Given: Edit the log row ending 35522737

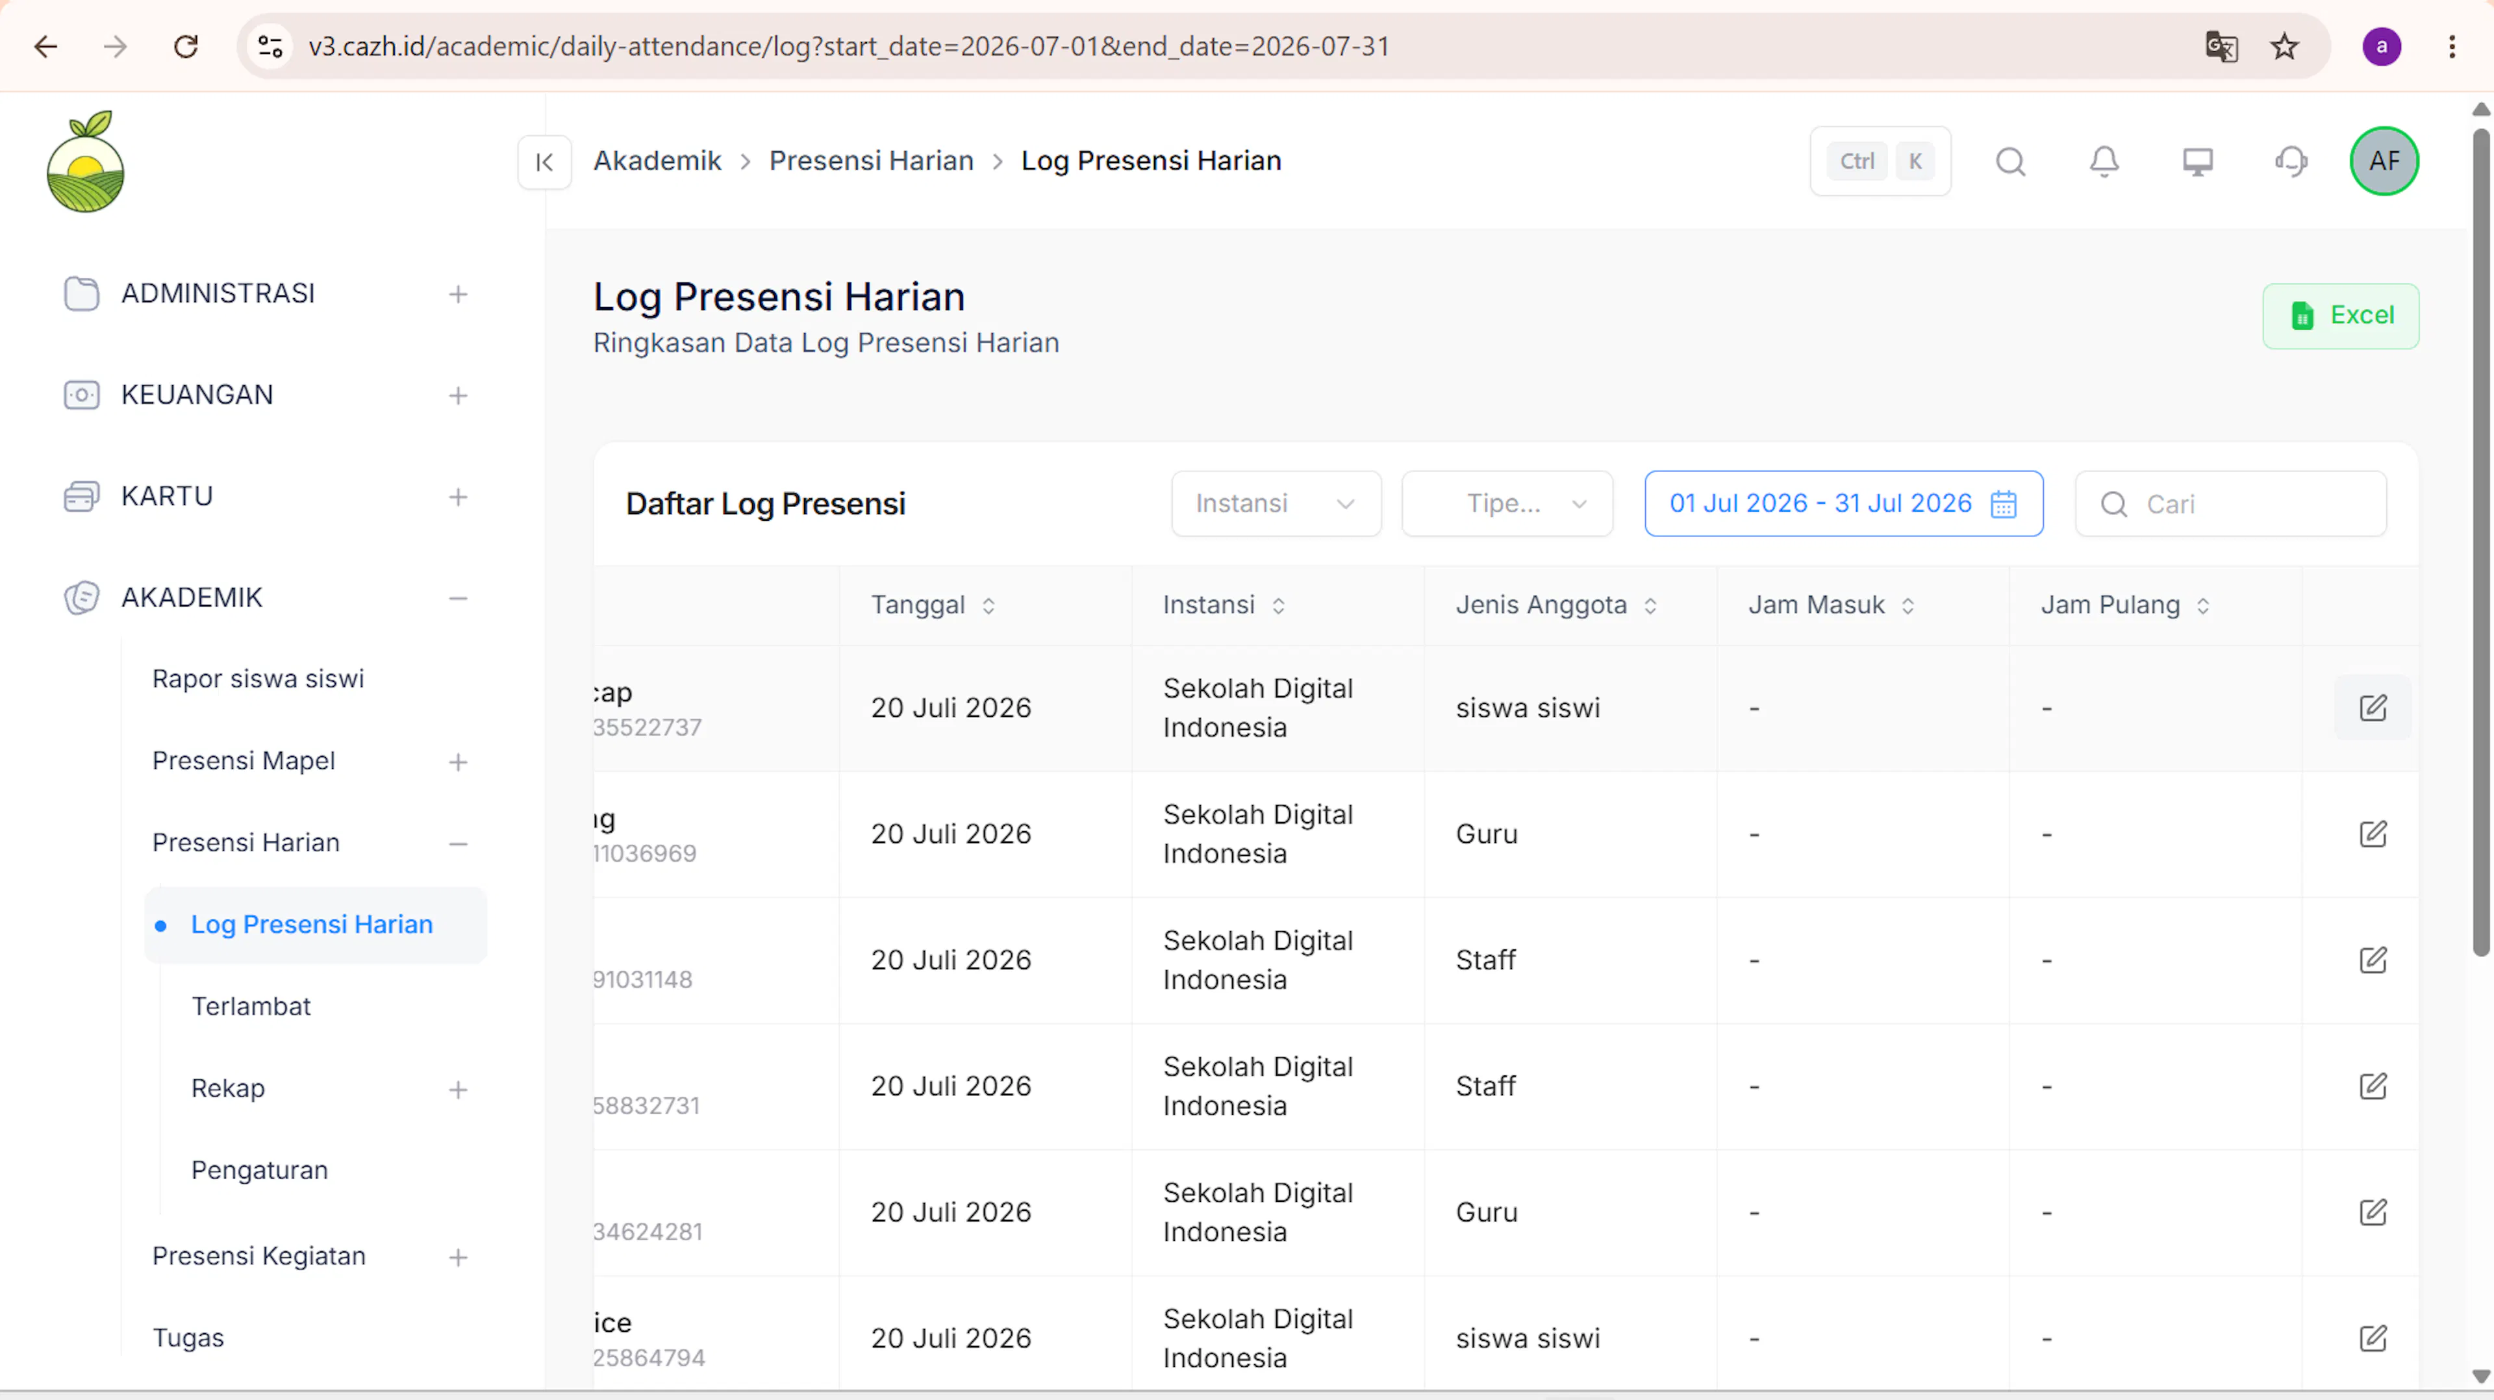Looking at the screenshot, I should pyautogui.click(x=2373, y=708).
